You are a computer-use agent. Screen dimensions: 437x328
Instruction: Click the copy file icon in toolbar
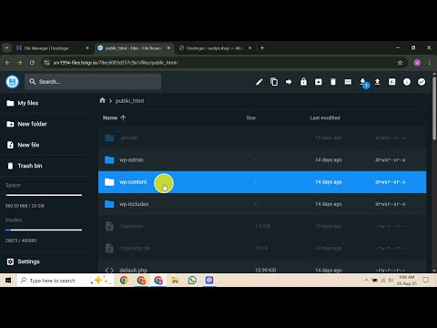click(x=274, y=82)
